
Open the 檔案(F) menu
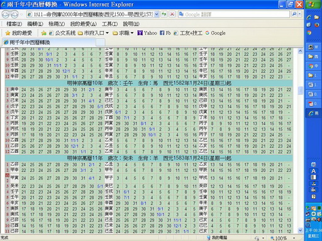point(14,24)
